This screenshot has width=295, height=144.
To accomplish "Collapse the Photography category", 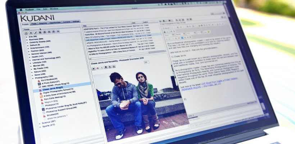I will pyautogui.click(x=33, y=78).
